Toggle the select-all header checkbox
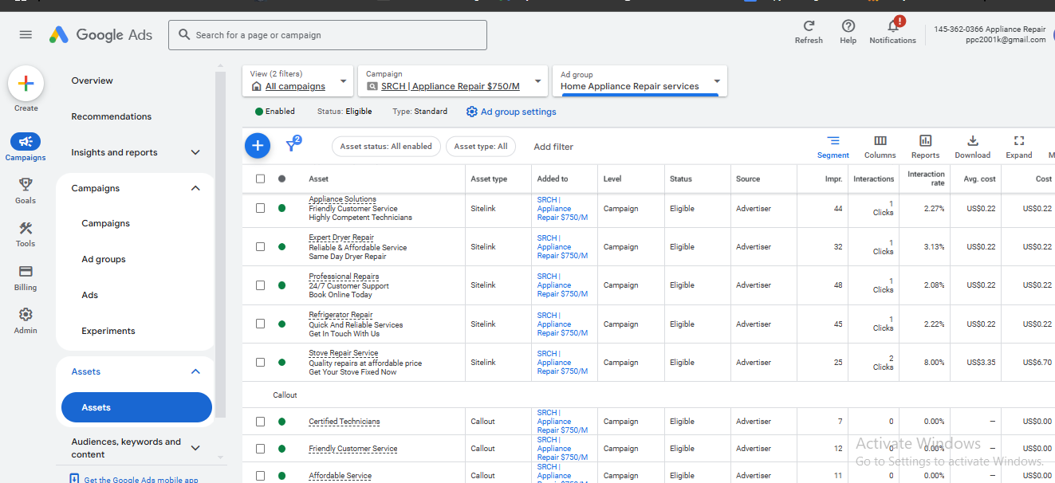 click(260, 179)
